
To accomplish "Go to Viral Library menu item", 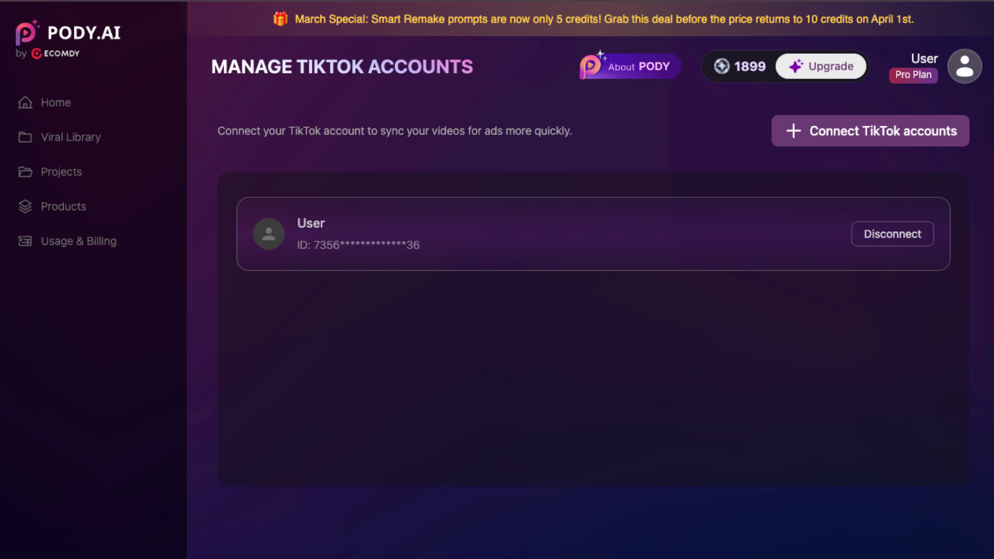I will coord(71,137).
